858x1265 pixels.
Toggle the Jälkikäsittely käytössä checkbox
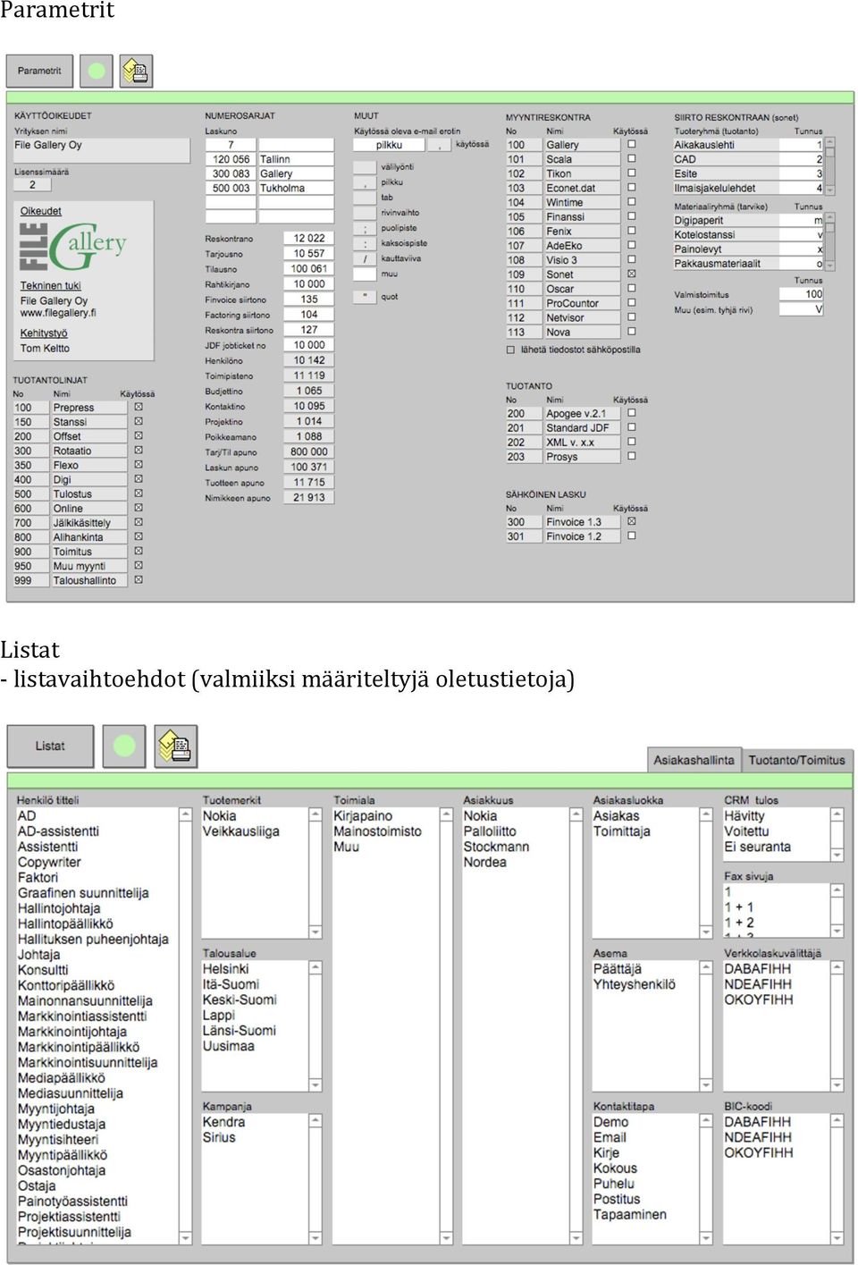pyautogui.click(x=139, y=522)
